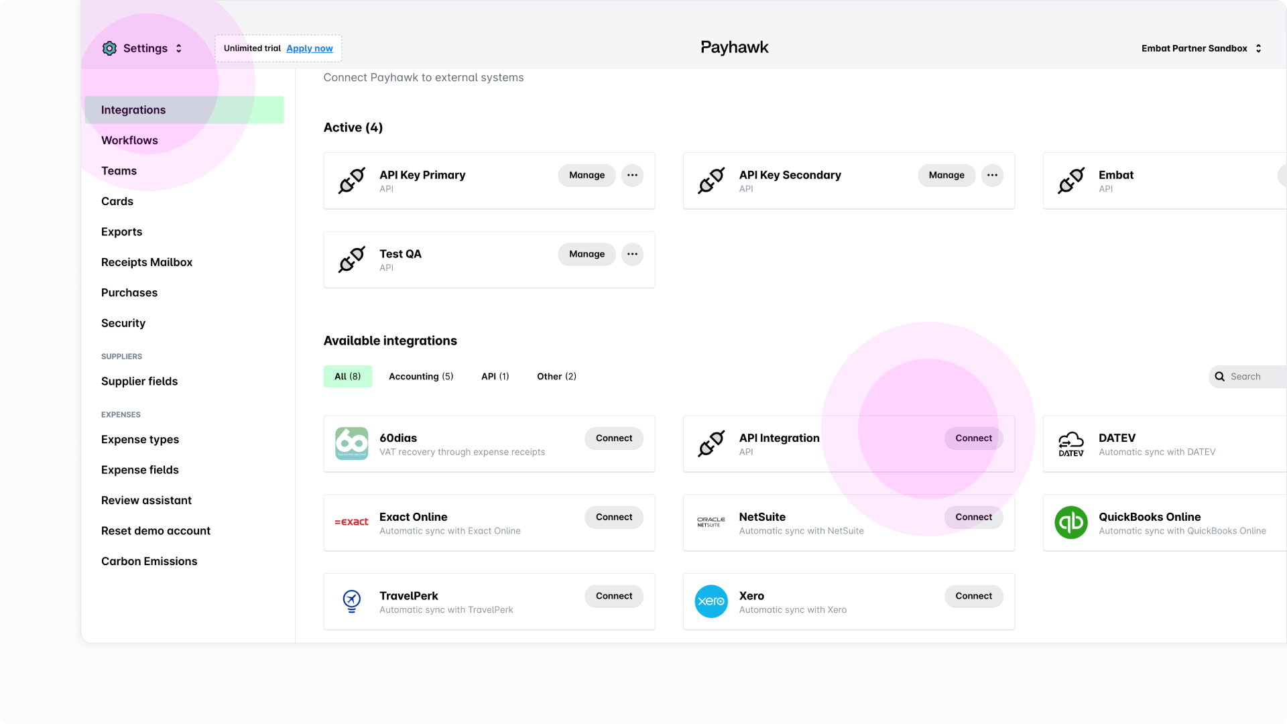Viewport: 1287px width, 724px height.
Task: Click the Xero logo icon
Action: pyautogui.click(x=711, y=601)
